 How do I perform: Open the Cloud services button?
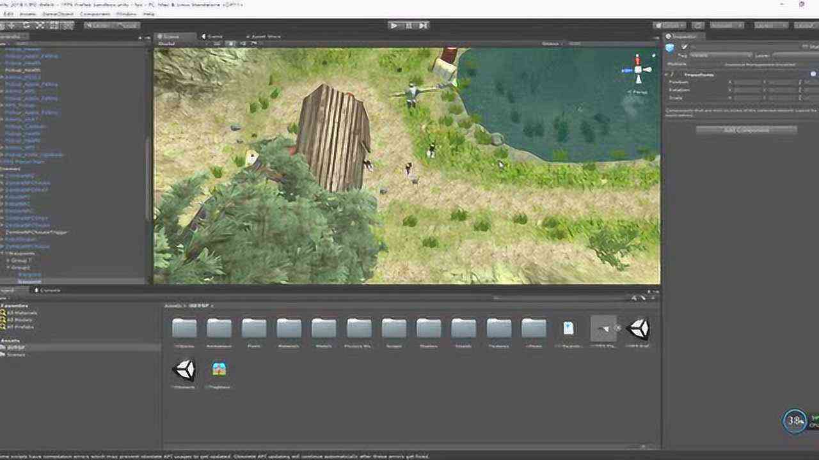click(x=698, y=26)
